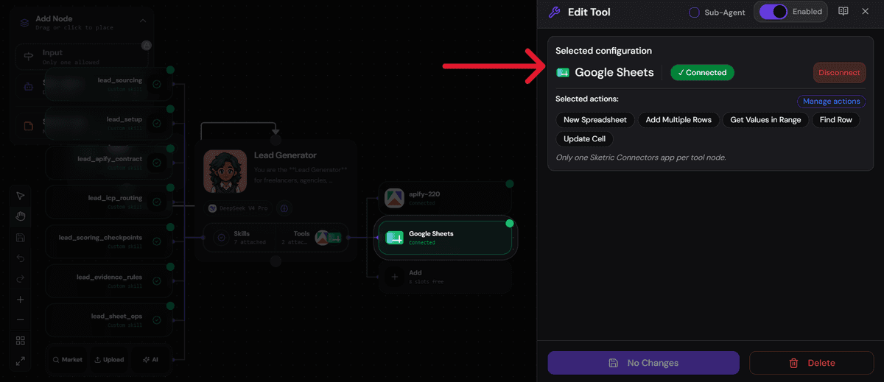This screenshot has height=382, width=884.
Task: Click the Lead Generator node title
Action: click(x=285, y=155)
